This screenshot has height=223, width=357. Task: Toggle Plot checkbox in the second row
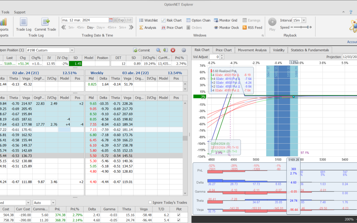[179, 220]
